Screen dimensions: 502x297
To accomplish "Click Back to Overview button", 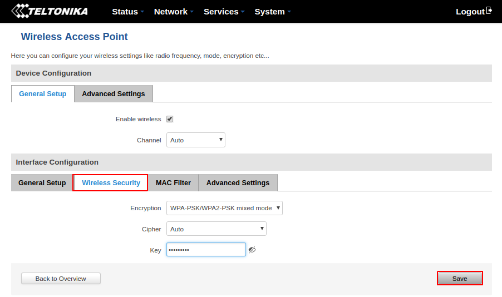I will point(61,279).
